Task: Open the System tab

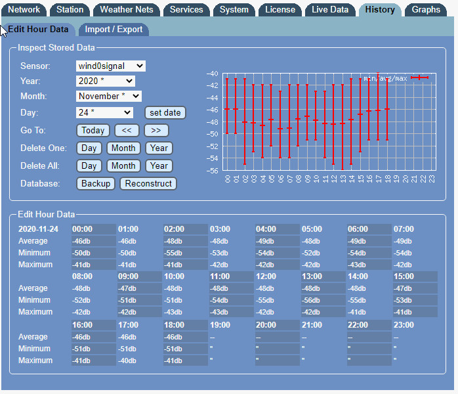Action: tap(234, 10)
